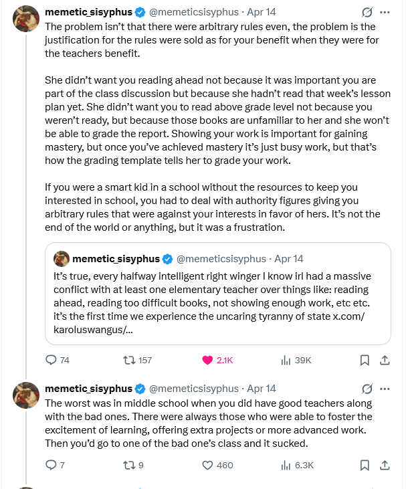Open Grok icon on the first tweet
Viewport: 408px width, 489px height.
click(x=367, y=13)
